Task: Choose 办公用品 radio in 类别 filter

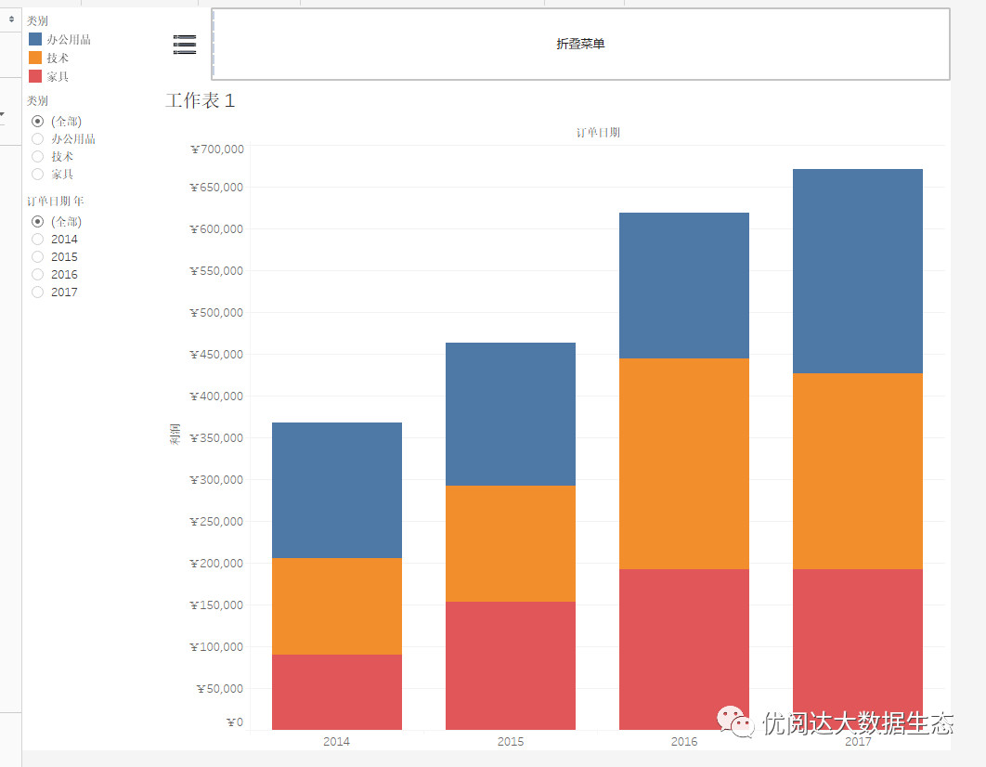Action: tap(38, 138)
